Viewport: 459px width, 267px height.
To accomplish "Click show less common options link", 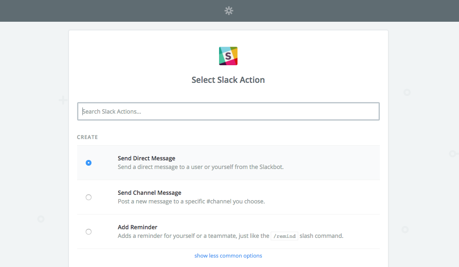I will (x=228, y=256).
